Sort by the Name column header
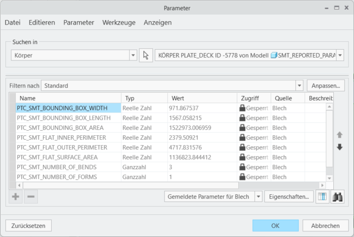Image resolution: width=354 pixels, height=237 pixels. (x=68, y=98)
